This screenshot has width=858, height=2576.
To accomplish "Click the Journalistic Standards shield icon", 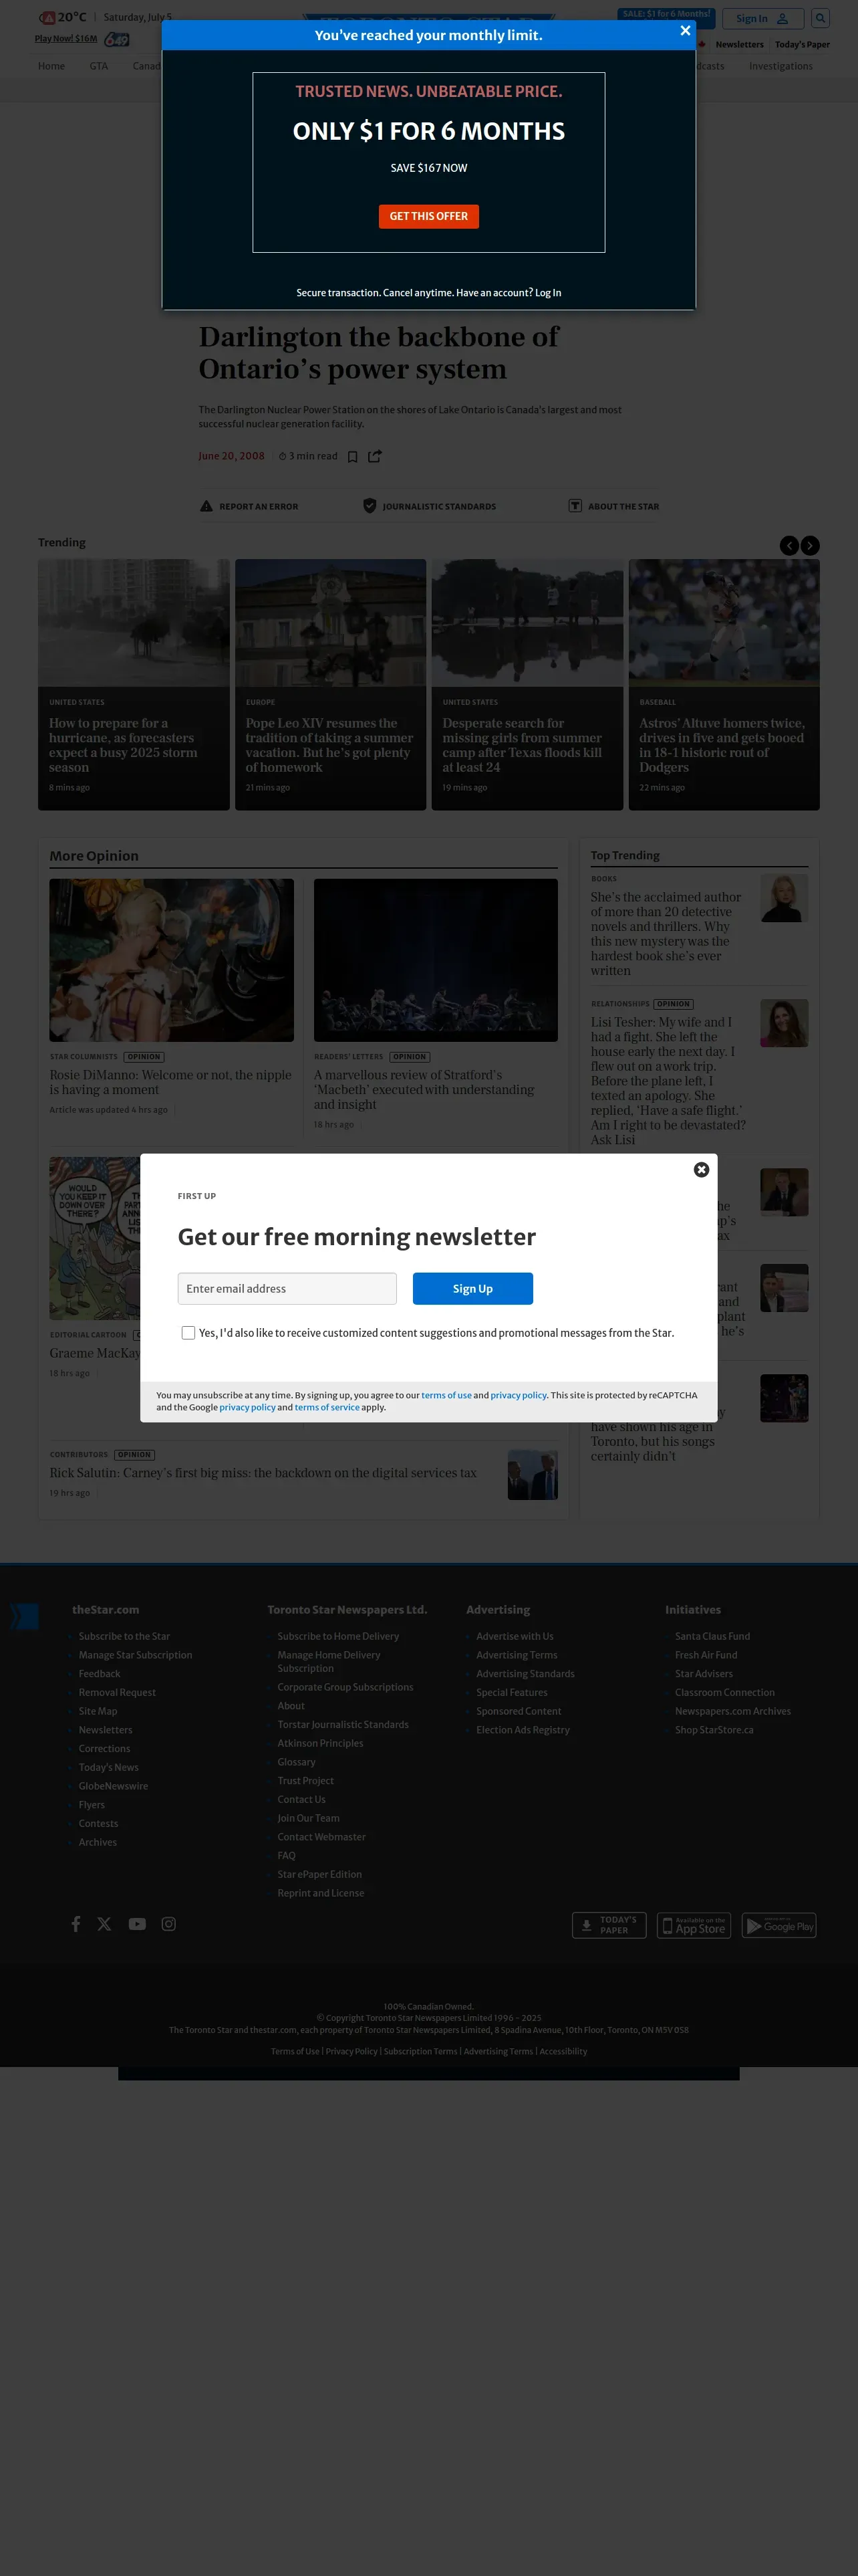I will pos(370,506).
